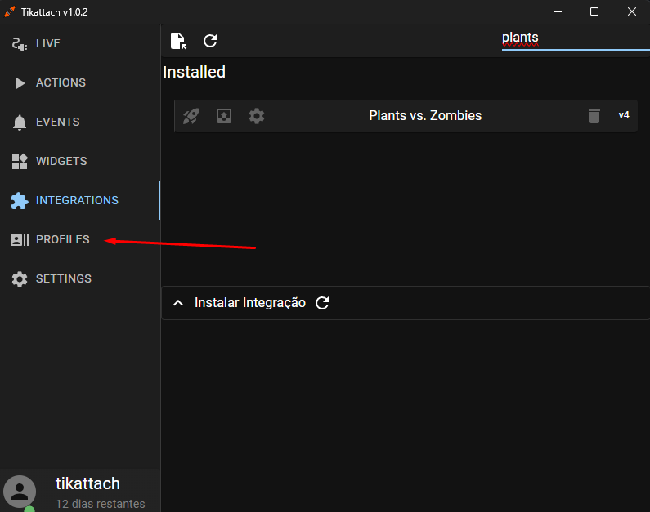Click the Installed heading

194,72
